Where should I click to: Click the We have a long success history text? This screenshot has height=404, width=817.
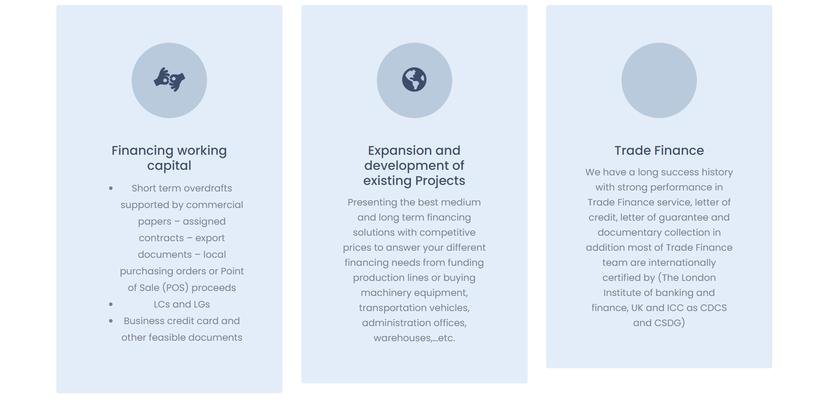(659, 172)
